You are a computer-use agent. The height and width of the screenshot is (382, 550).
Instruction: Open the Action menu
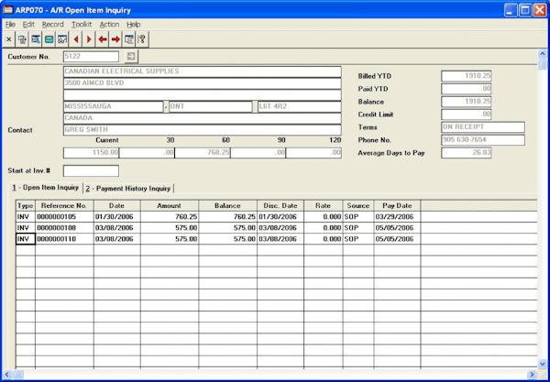109,25
